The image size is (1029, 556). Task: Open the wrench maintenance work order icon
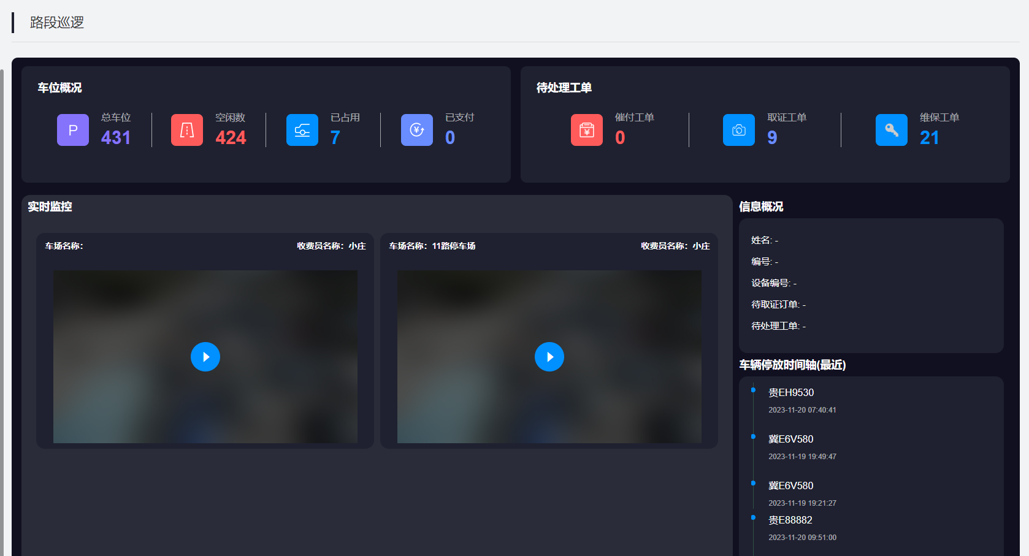tap(892, 130)
